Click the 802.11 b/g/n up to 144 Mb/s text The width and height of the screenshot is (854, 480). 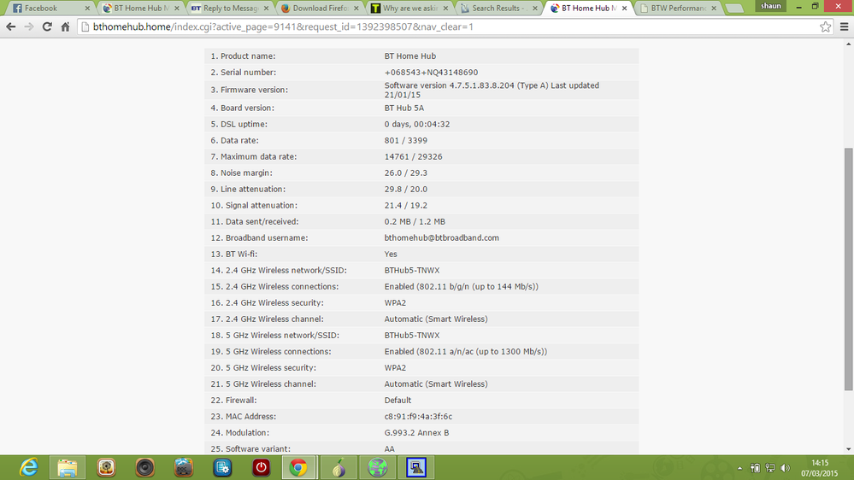pos(462,287)
